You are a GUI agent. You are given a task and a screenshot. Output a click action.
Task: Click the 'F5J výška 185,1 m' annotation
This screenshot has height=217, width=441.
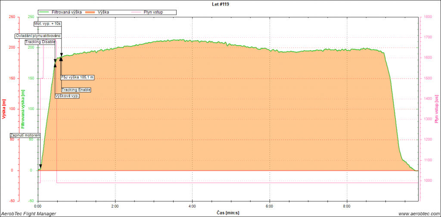(78, 77)
